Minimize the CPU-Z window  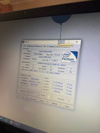click(61, 42)
